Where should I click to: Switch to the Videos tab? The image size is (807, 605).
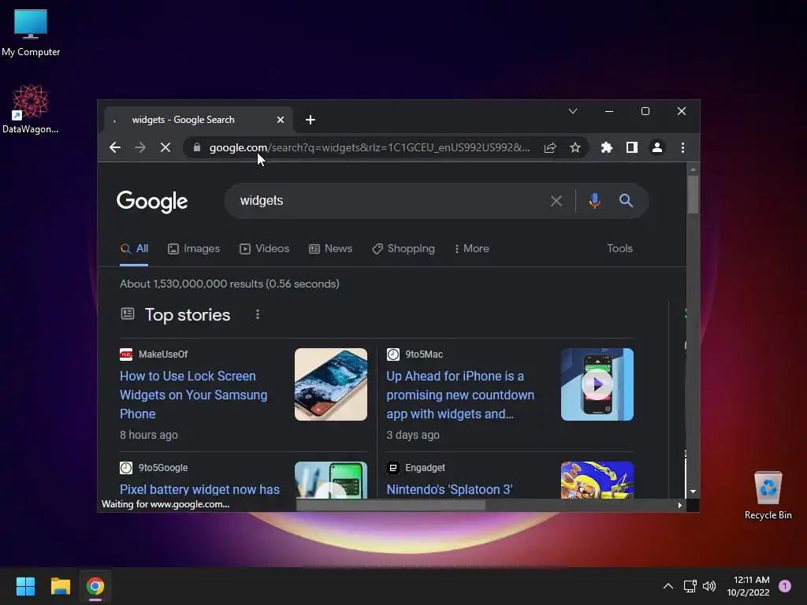tap(264, 248)
